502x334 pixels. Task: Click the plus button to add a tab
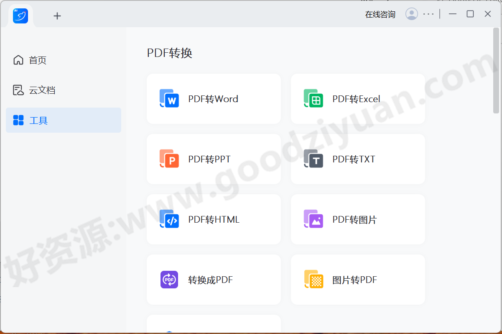click(x=57, y=15)
